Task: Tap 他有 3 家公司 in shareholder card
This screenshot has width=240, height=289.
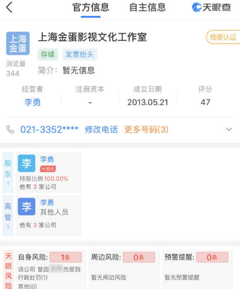Action: tap(38, 187)
